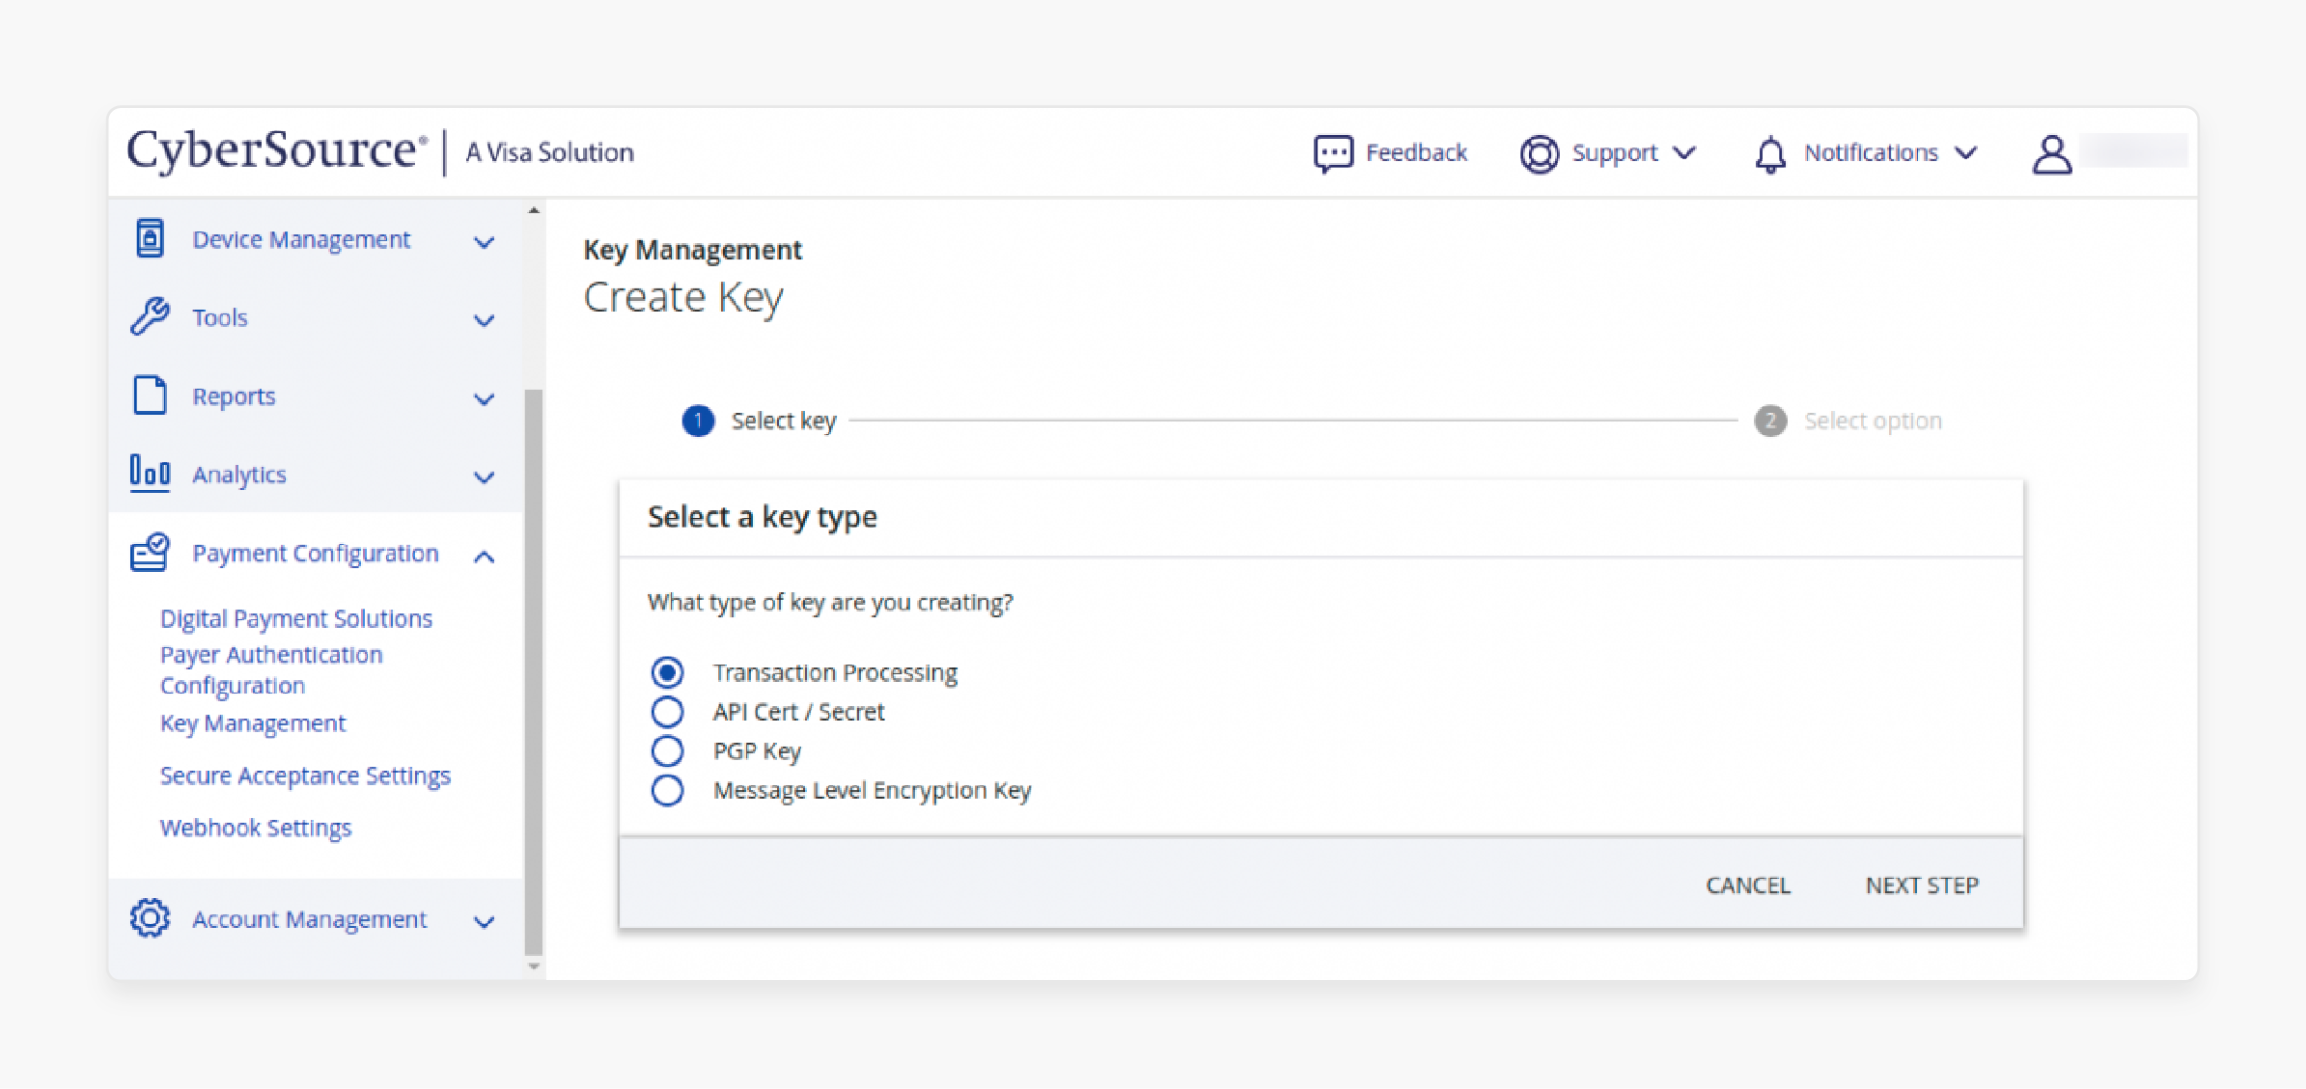Open Secure Acceptance Settings link
The image size is (2306, 1089).
[305, 776]
